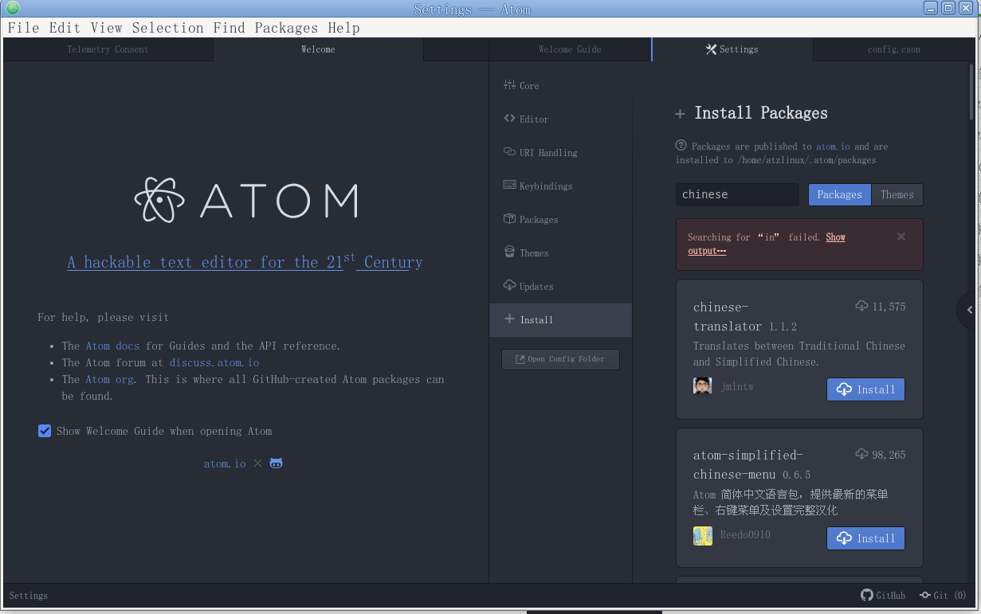The image size is (981, 614).
Task: Click the Reedo0910 author name
Action: [745, 535]
